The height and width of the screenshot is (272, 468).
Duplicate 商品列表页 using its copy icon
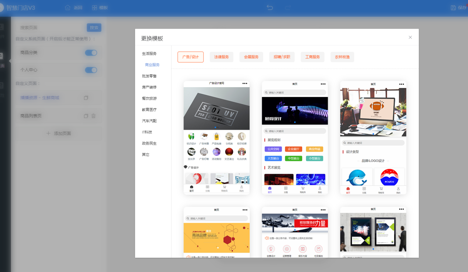point(86,116)
